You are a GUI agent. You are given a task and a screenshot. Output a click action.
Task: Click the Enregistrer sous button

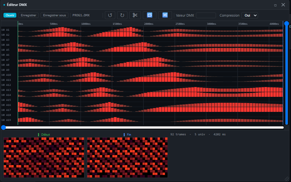pos(54,15)
